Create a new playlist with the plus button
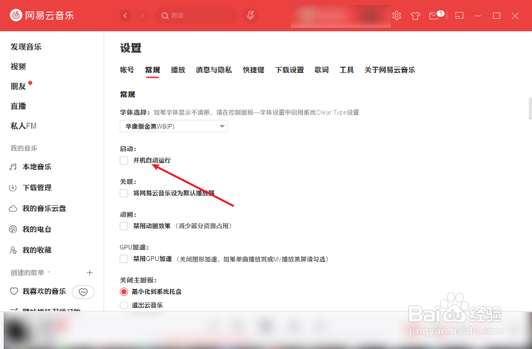 [x=90, y=272]
